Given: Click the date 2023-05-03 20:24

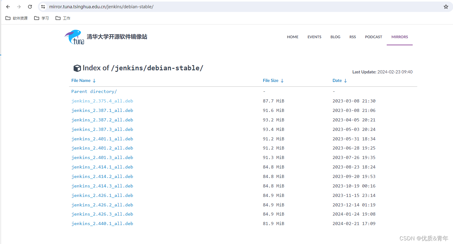Looking at the screenshot, I should coord(354,129).
